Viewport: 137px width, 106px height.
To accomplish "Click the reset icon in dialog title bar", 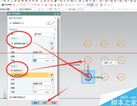I will (55, 14).
